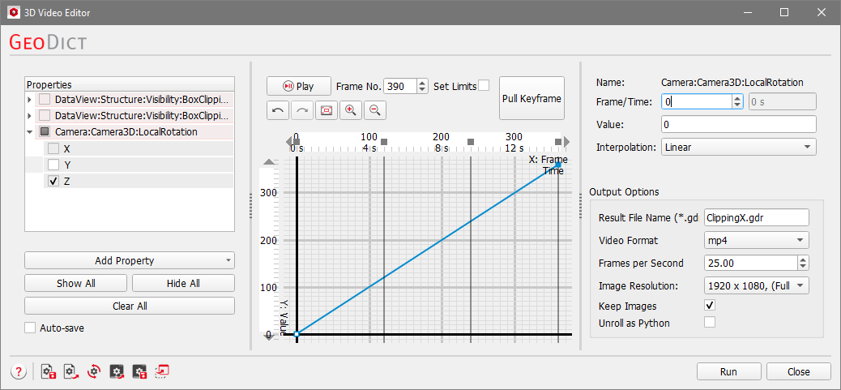Open the Interpolation Linear dropdown
Screen dimensions: 841x390
pyautogui.click(x=739, y=147)
